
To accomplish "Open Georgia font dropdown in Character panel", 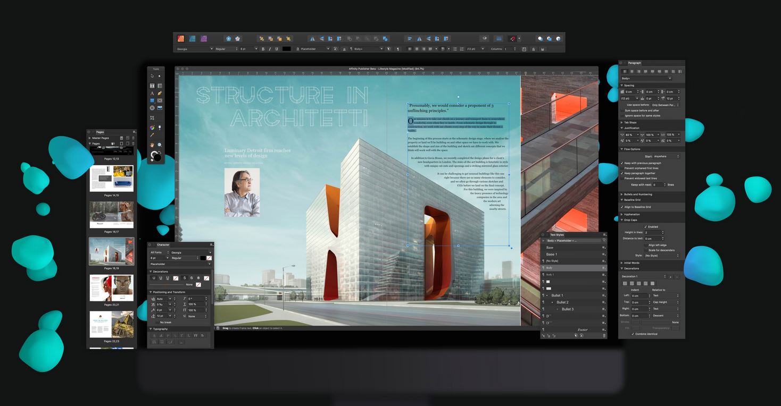I will click(x=191, y=252).
